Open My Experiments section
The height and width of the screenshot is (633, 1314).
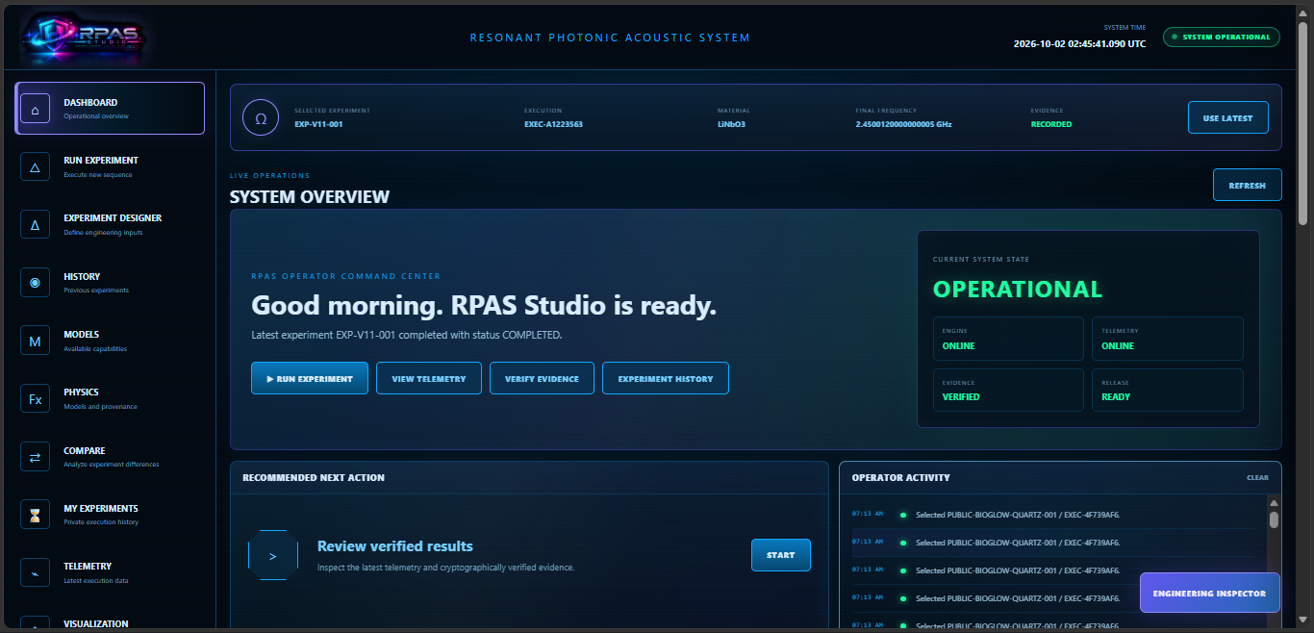pos(110,515)
